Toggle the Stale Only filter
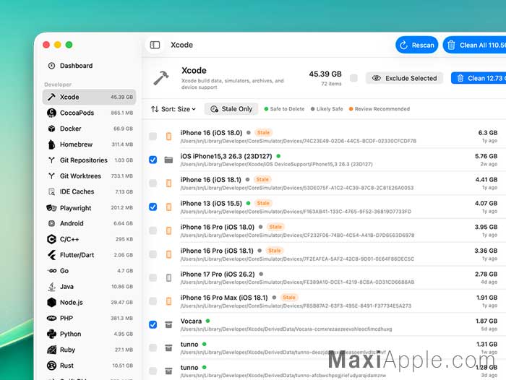The width and height of the screenshot is (506, 380). click(x=231, y=109)
